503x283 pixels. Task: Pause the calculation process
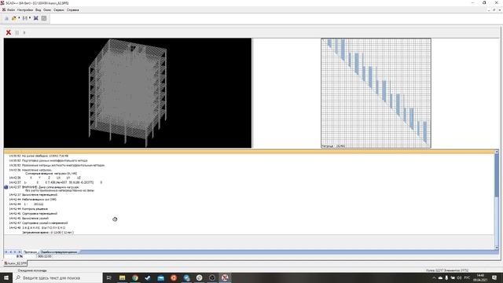point(17,32)
